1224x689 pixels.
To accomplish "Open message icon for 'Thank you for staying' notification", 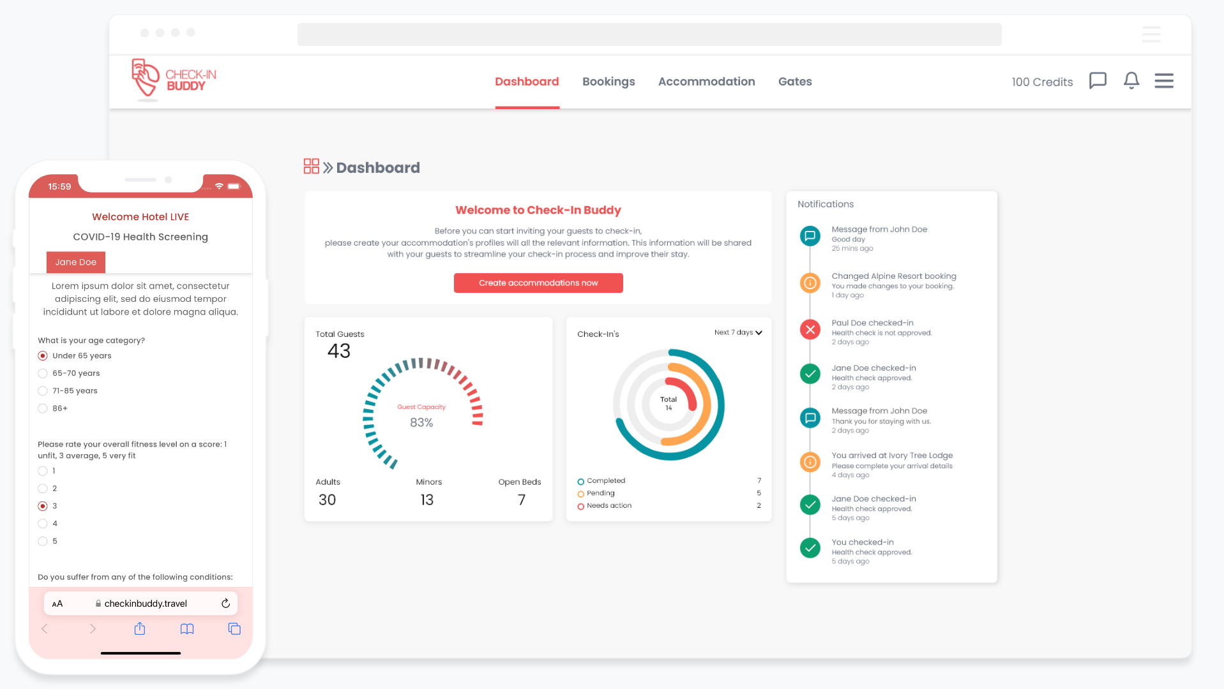I will pos(810,418).
